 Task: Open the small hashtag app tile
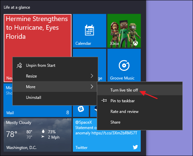pyautogui.click(x=81, y=109)
